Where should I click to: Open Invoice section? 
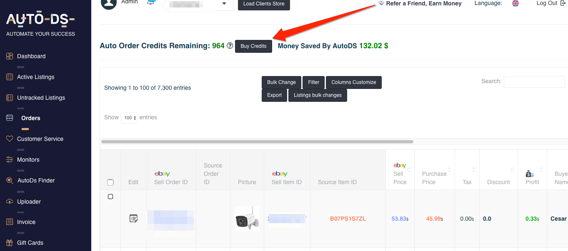(x=26, y=222)
